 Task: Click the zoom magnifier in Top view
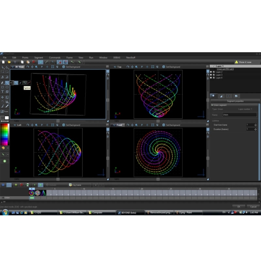[x=137, y=67]
